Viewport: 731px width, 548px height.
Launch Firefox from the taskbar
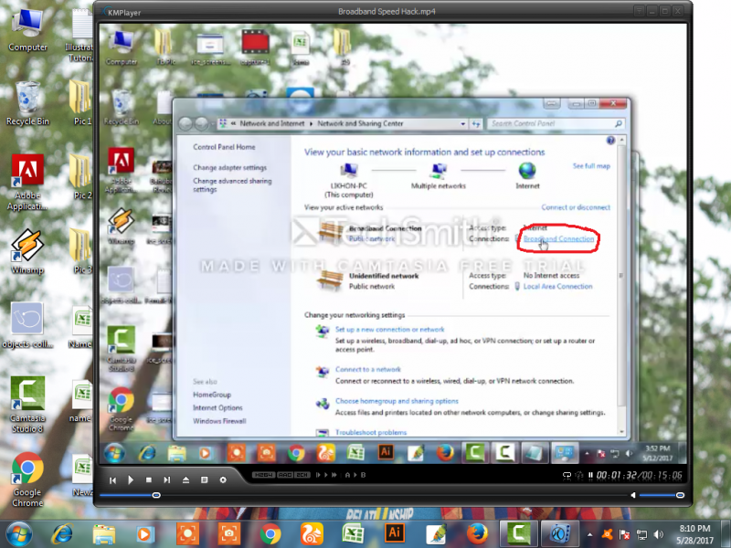click(x=477, y=534)
